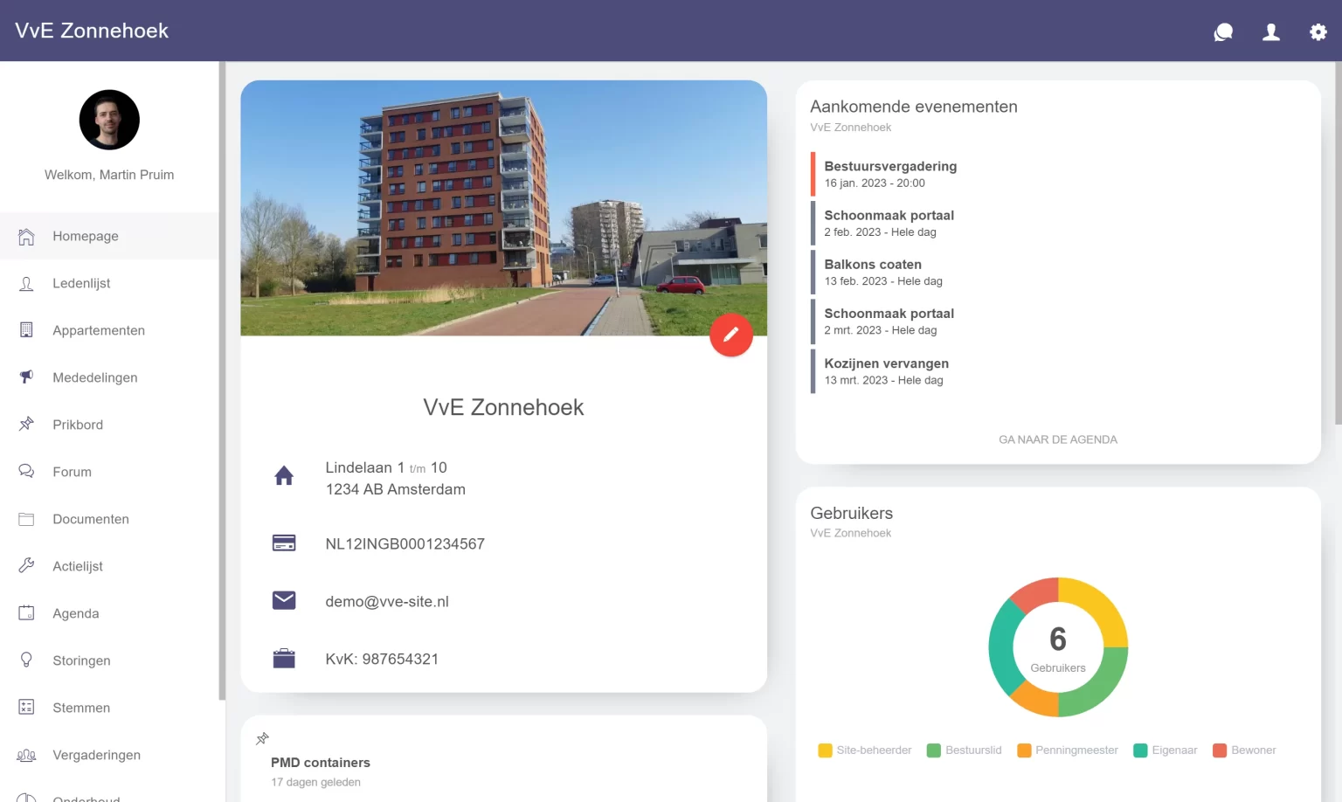Click the Agenda calendar icon
The image size is (1342, 802).
[x=25, y=612]
